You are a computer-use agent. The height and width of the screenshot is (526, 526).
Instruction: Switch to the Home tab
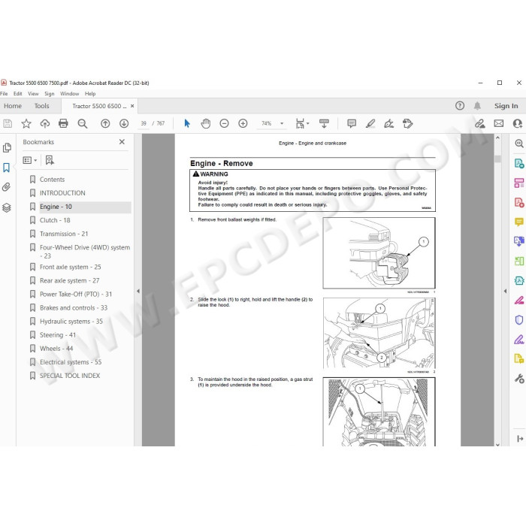pyautogui.click(x=13, y=106)
